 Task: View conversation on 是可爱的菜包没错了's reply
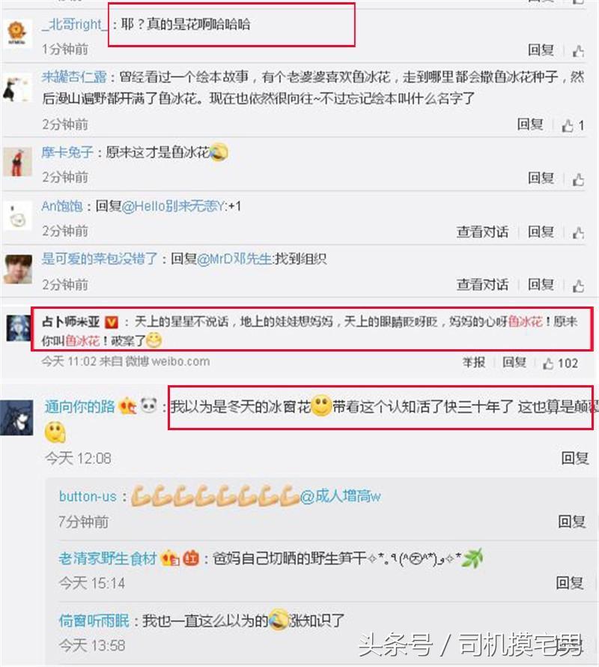482,284
